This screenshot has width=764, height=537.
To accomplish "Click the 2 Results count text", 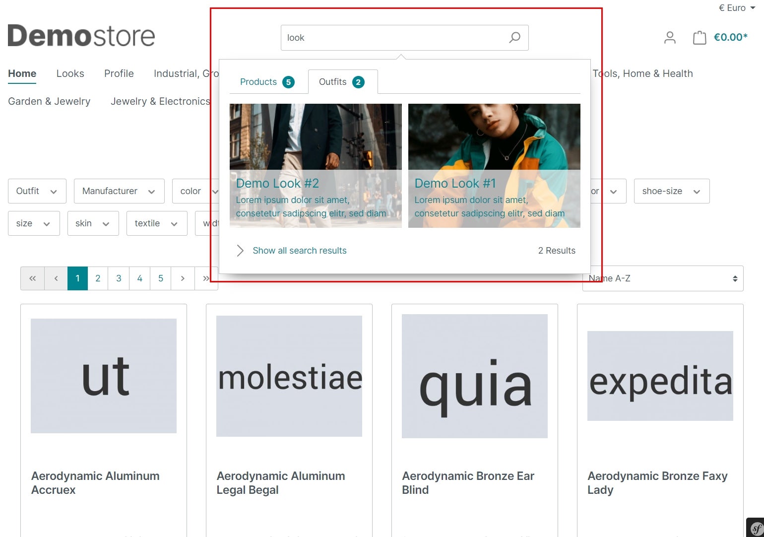I will pos(557,251).
